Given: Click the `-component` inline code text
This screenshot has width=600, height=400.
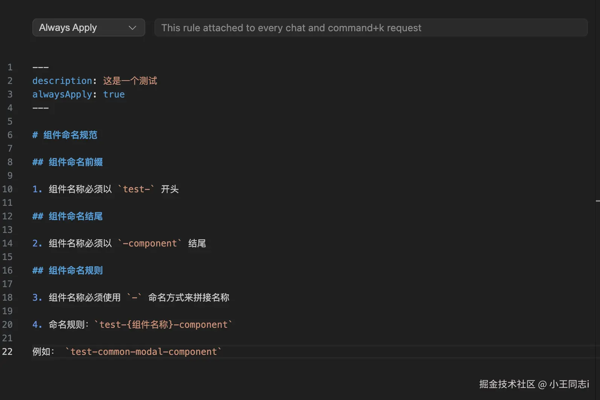Looking at the screenshot, I should [x=150, y=243].
